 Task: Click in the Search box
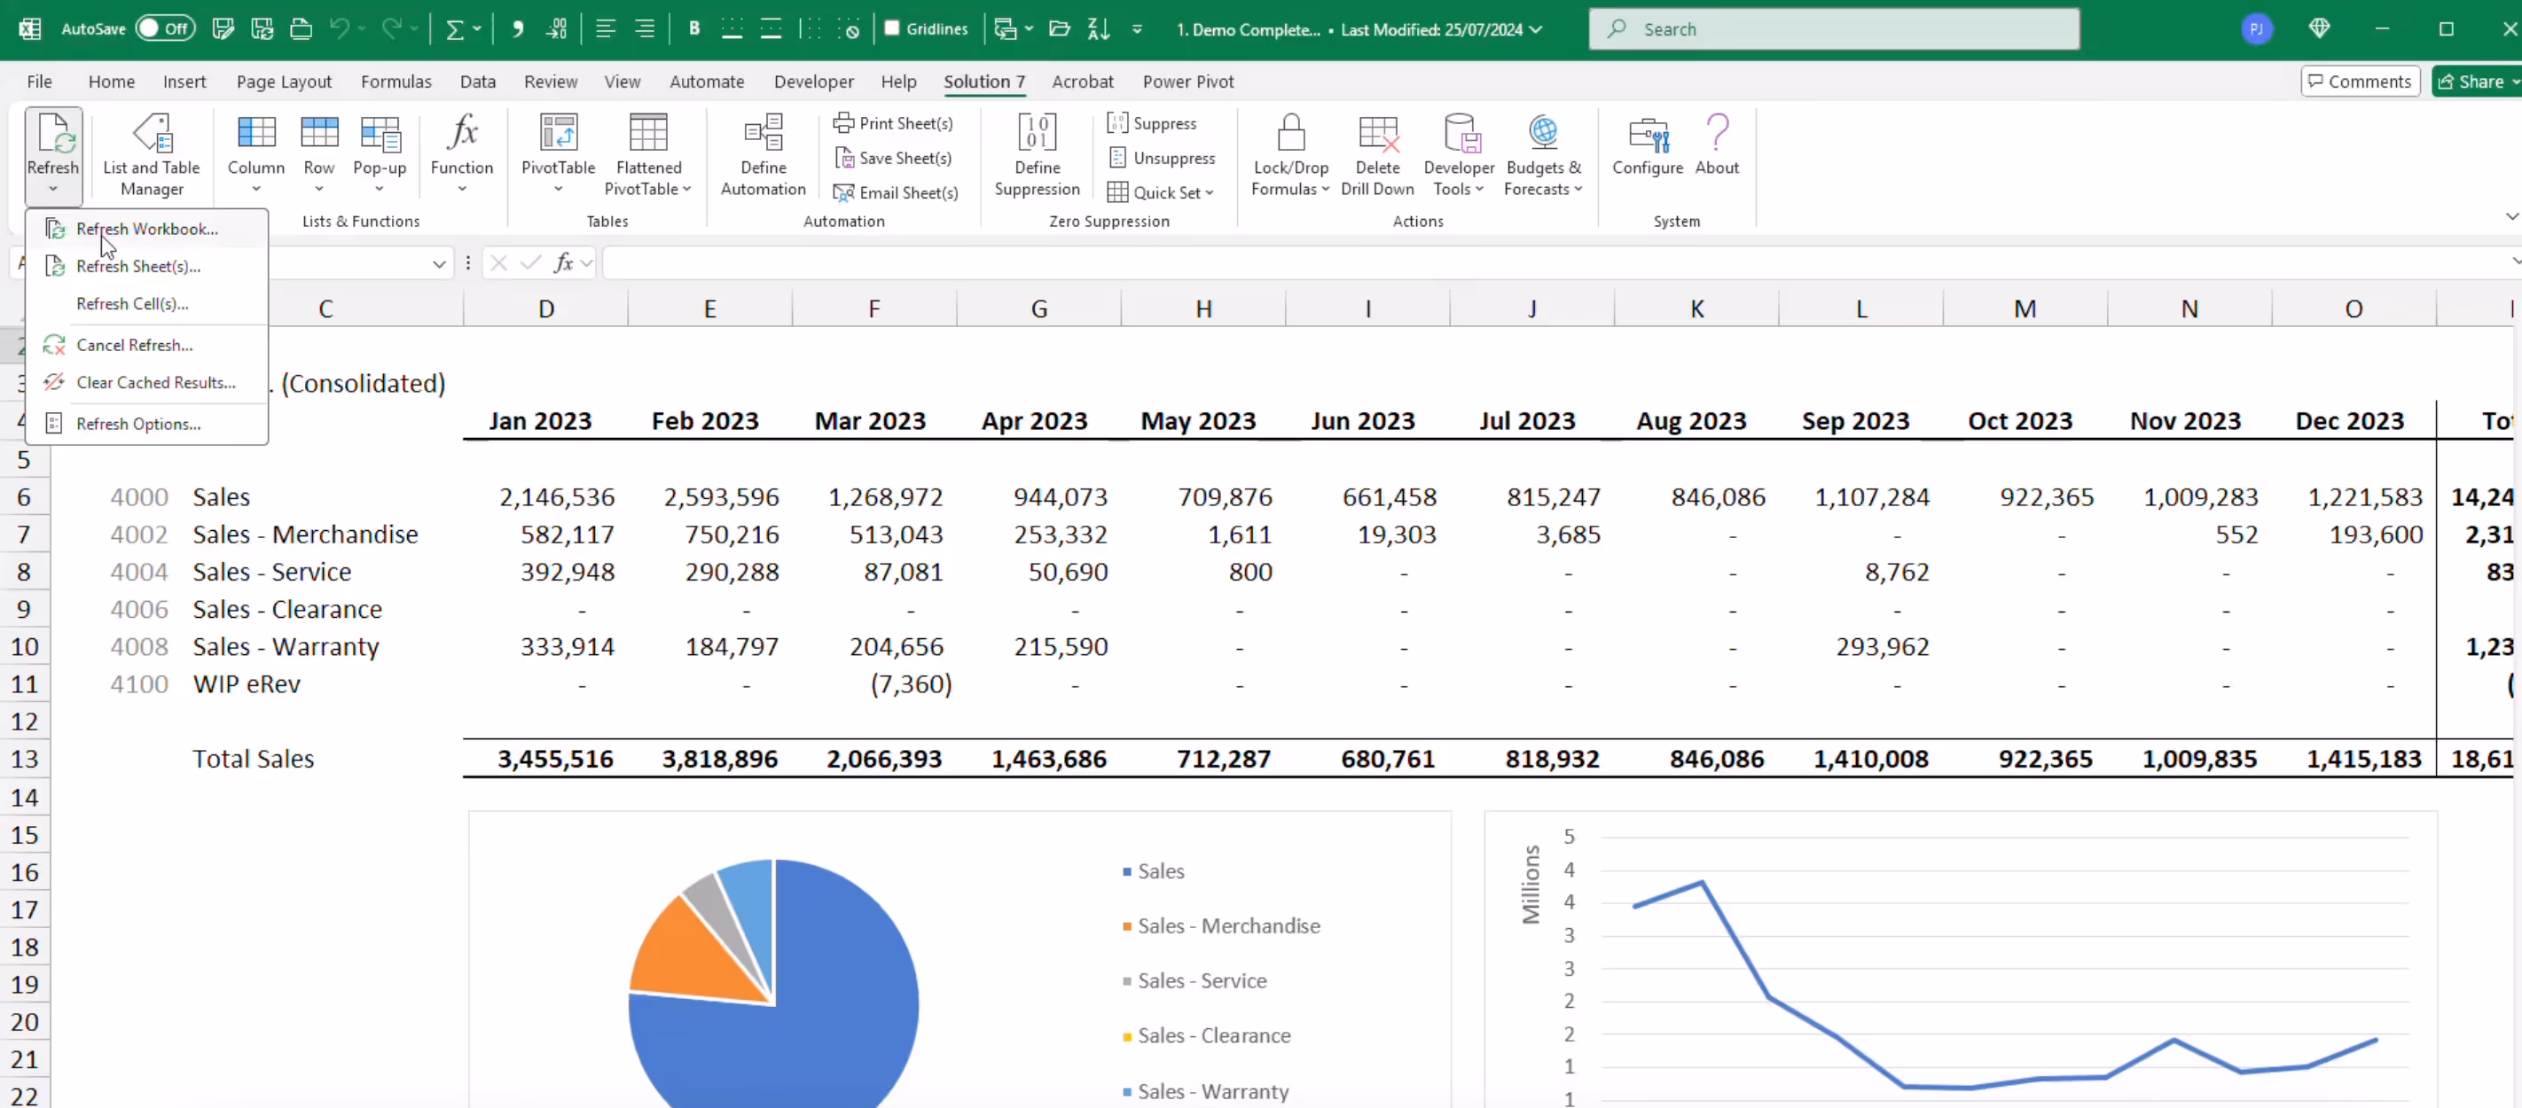[x=1834, y=29]
